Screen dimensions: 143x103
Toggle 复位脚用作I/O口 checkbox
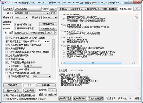(x=6, y=59)
